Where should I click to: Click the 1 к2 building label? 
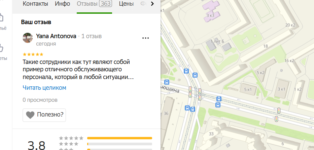coord(298,89)
